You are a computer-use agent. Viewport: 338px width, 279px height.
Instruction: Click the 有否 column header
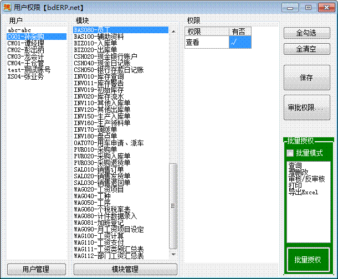click(239, 32)
